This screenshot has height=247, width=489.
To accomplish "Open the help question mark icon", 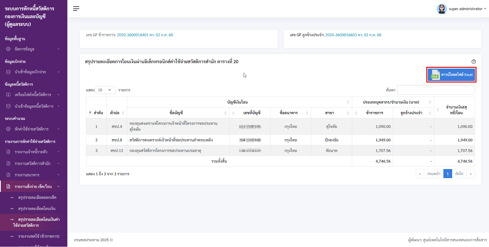I will point(474,62).
